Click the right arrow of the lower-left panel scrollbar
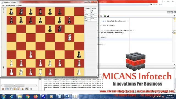 pyautogui.click(x=37, y=86)
